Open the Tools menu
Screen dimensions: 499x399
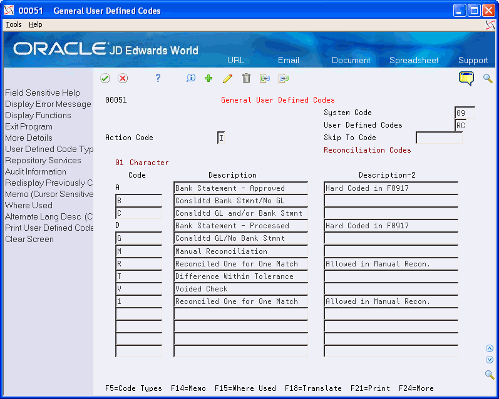click(x=14, y=24)
